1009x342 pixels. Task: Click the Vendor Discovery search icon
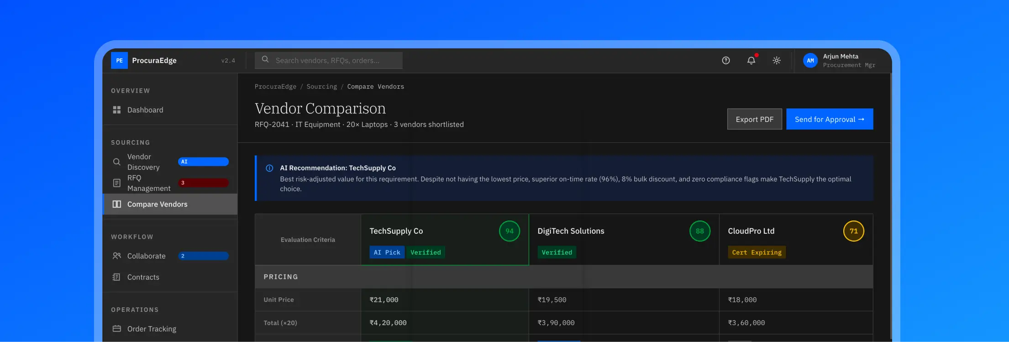click(117, 162)
